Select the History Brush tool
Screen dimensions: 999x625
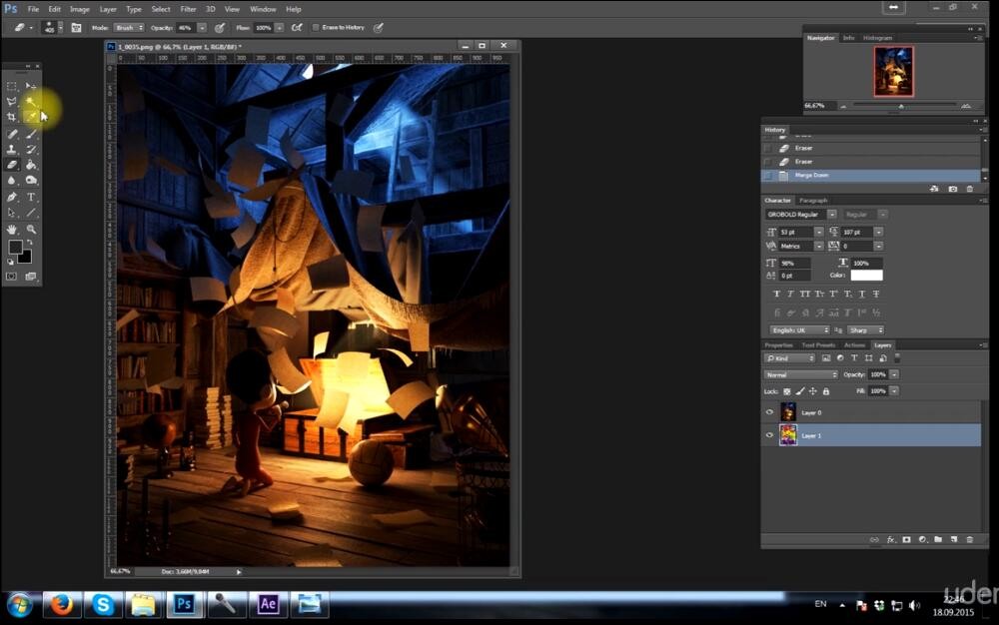coord(31,150)
